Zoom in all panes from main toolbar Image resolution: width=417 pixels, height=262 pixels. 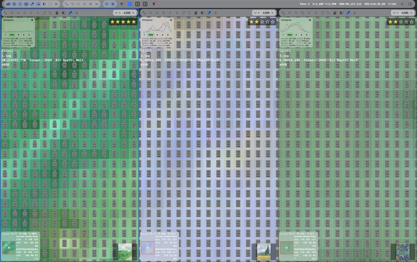[85, 4]
